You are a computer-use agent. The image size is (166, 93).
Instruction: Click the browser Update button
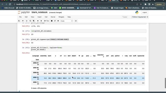coord(160,4)
